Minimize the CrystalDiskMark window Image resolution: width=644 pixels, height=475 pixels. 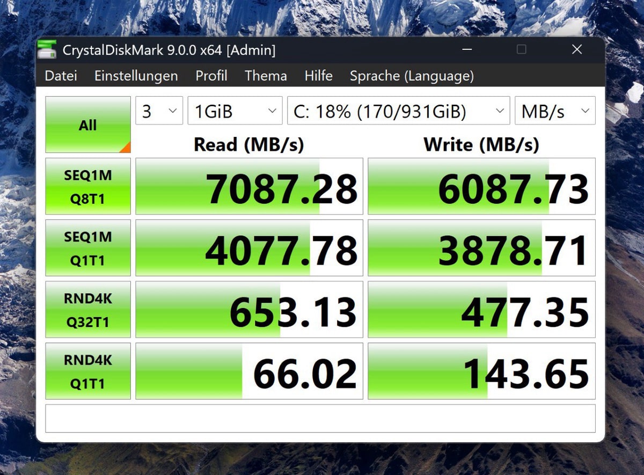point(467,50)
